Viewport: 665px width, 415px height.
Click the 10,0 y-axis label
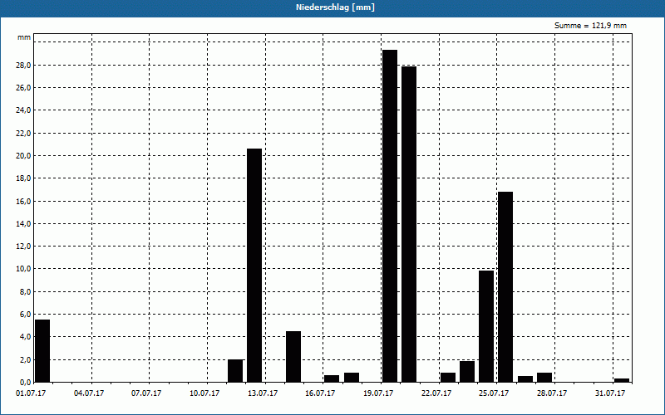coord(23,269)
